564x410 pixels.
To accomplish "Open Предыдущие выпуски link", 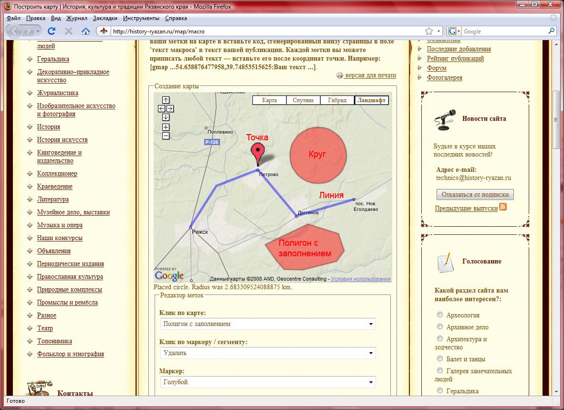I will tap(466, 208).
